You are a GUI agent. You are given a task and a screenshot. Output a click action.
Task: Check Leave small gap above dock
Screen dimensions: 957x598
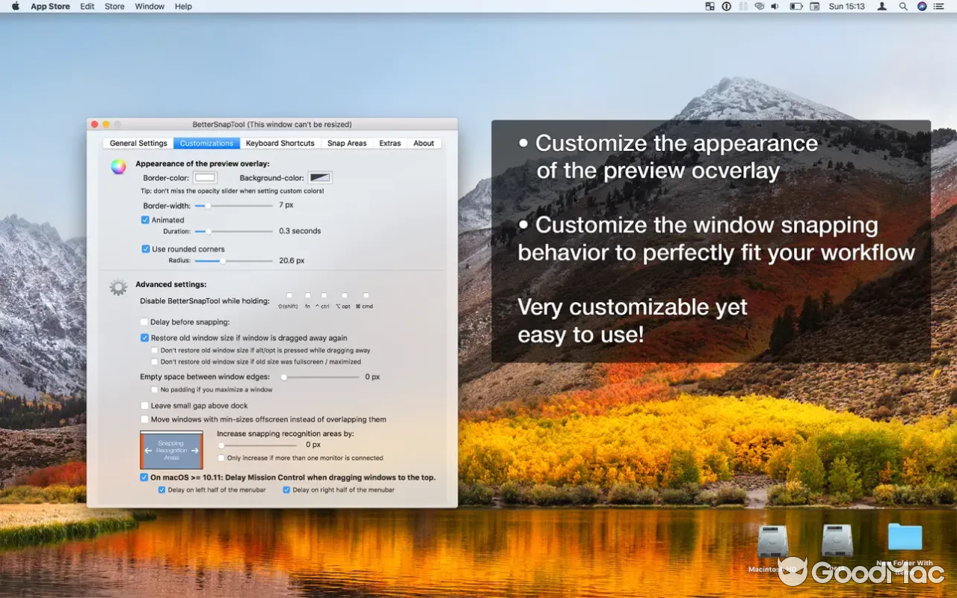coord(145,405)
